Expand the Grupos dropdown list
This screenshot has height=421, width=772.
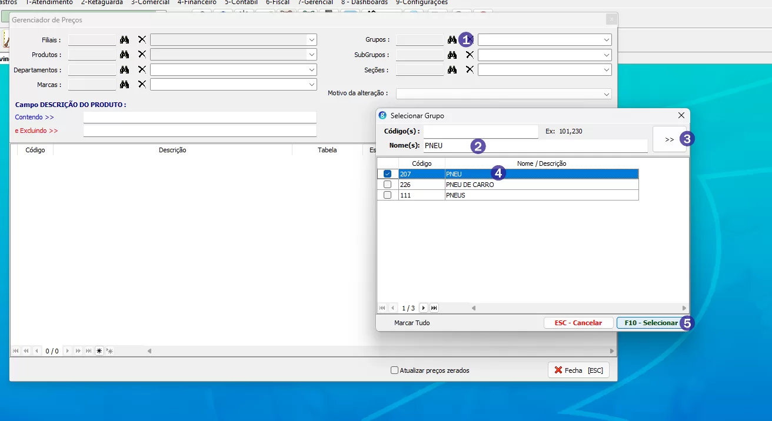[x=606, y=40]
